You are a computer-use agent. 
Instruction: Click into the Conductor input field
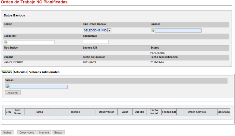click(31, 42)
